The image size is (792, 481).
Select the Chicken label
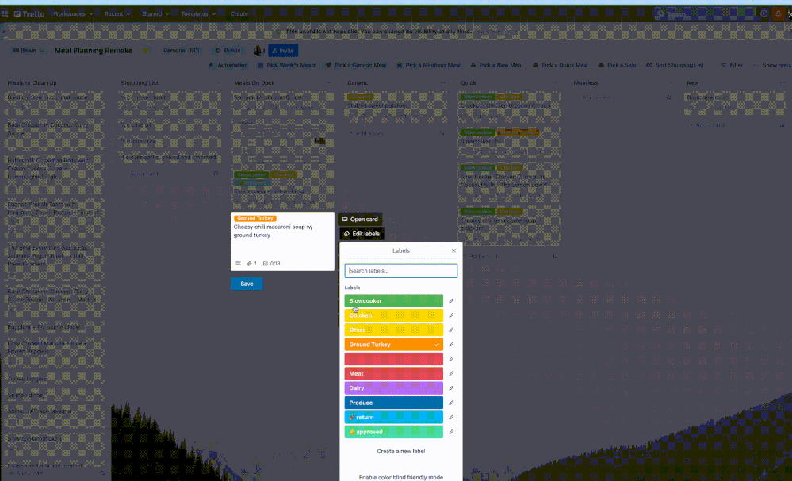tap(392, 315)
